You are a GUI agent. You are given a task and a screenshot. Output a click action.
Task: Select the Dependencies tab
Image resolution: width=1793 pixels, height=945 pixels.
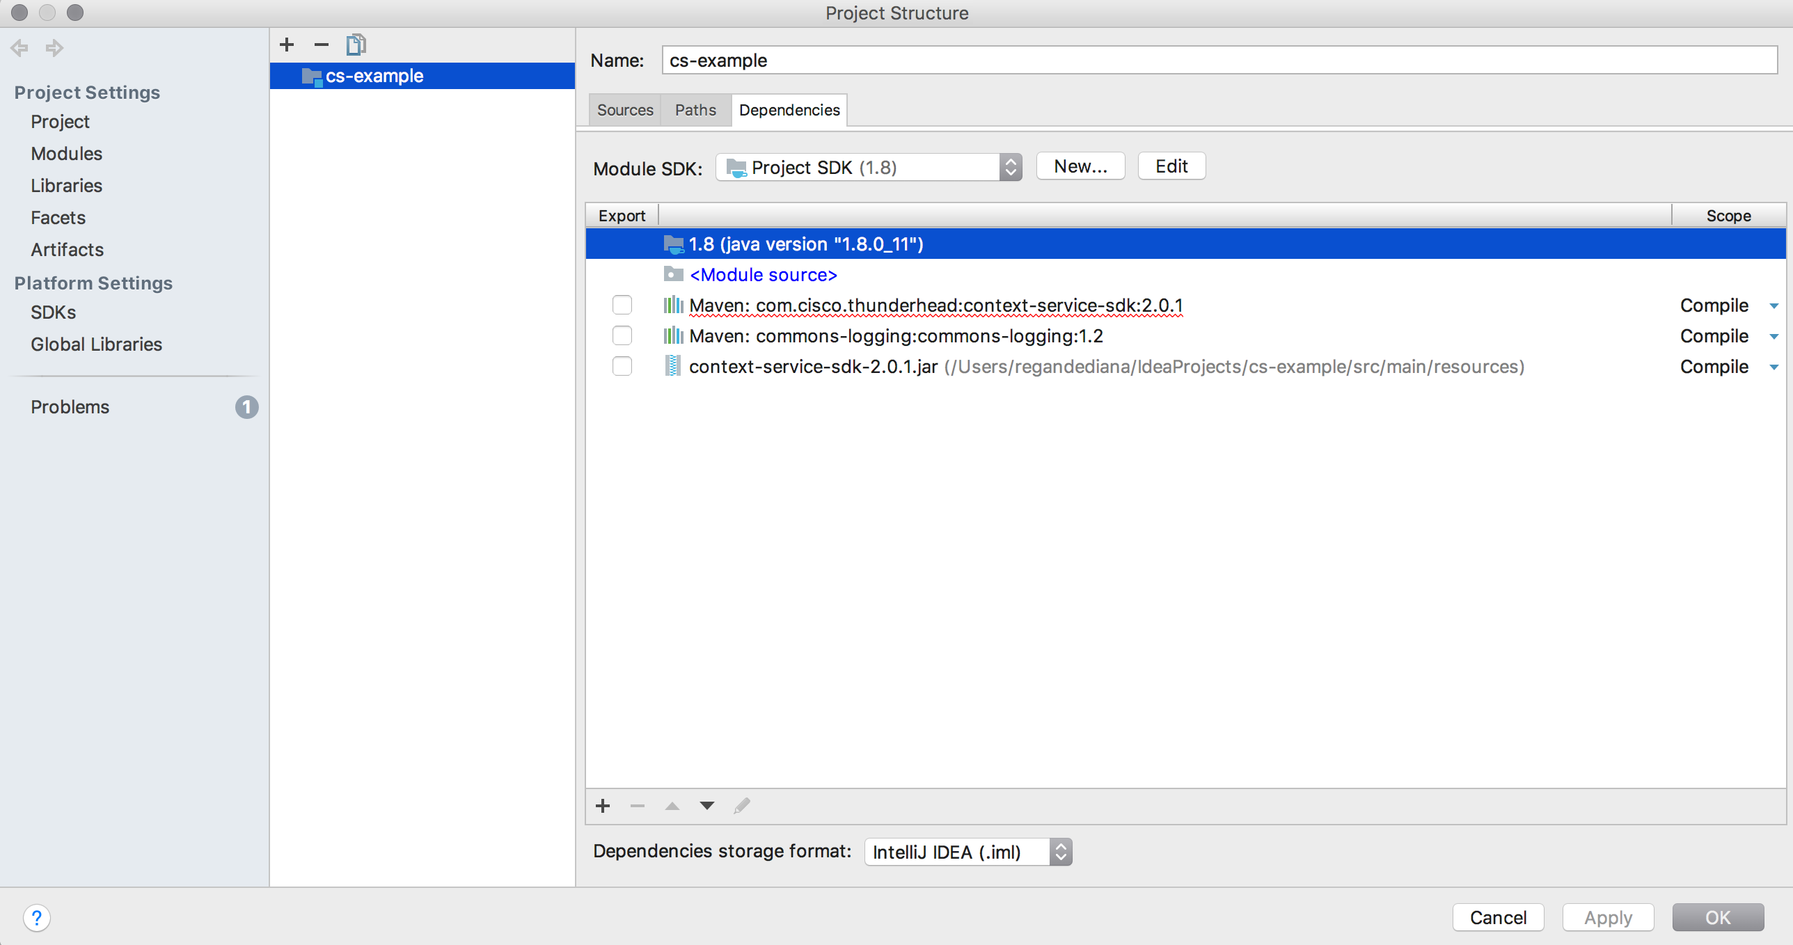tap(789, 110)
